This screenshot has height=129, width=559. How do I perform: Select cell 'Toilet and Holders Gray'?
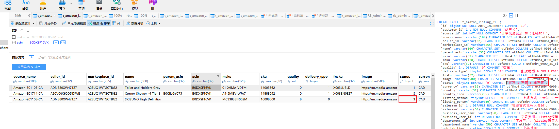(143, 88)
